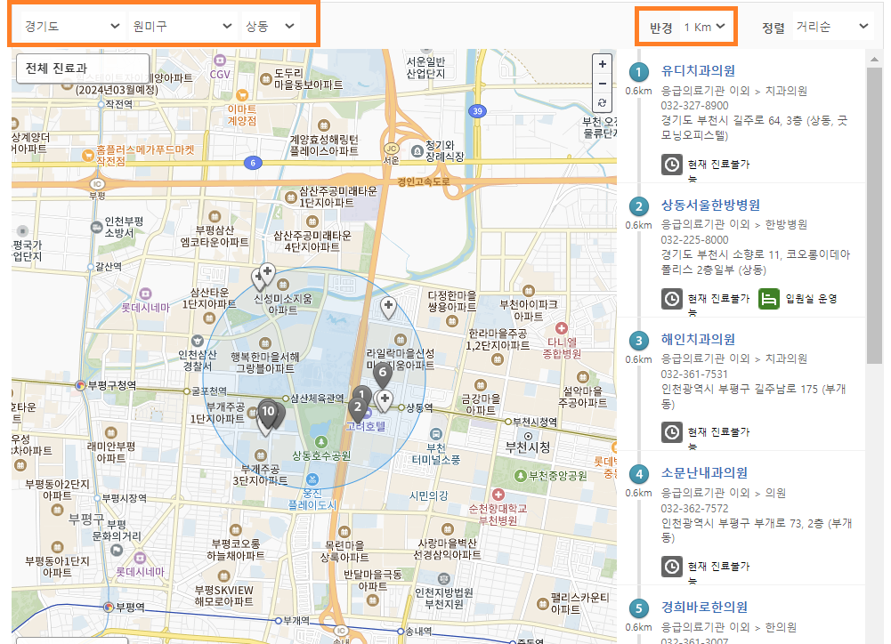Click the map refresh icon

tap(602, 101)
